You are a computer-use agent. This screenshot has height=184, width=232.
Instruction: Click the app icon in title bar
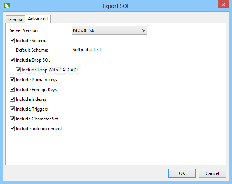[6, 6]
